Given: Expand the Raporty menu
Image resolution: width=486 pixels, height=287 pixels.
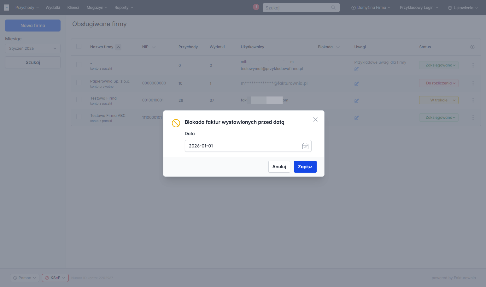Looking at the screenshot, I should coord(124,8).
